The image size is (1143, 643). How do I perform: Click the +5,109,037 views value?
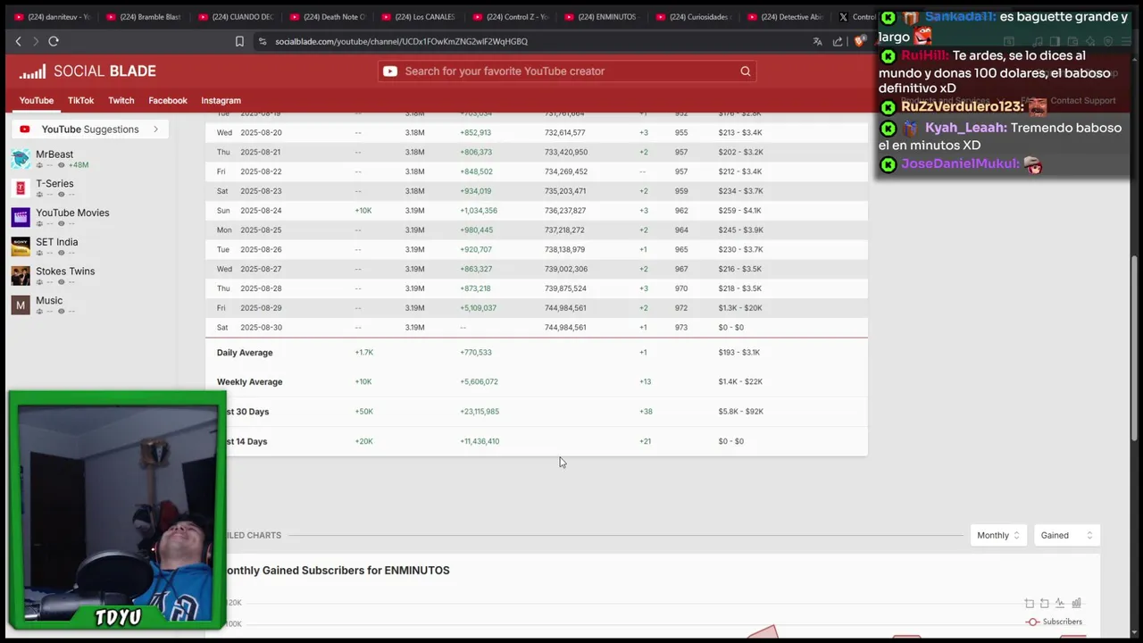click(x=478, y=308)
